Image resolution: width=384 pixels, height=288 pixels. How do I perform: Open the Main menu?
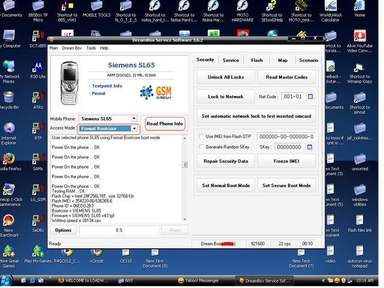coord(53,48)
